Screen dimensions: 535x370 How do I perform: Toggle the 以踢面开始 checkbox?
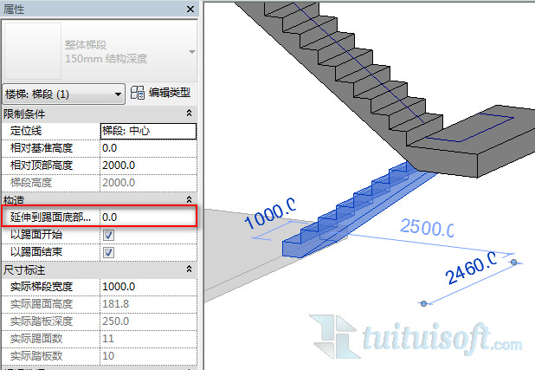tap(108, 235)
